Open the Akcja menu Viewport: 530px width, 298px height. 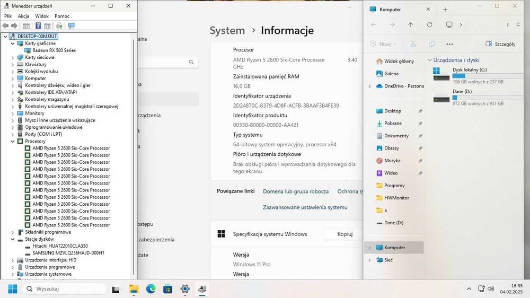tap(23, 16)
